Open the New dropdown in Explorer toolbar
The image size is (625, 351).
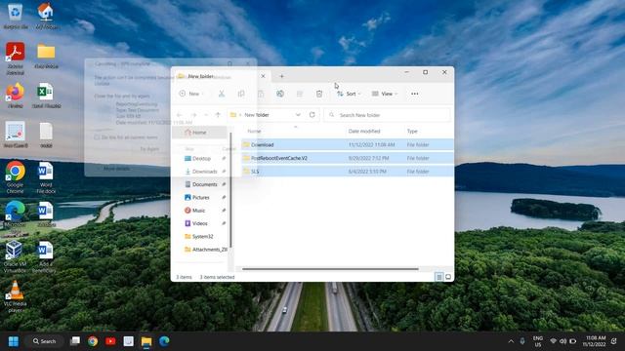tap(191, 94)
